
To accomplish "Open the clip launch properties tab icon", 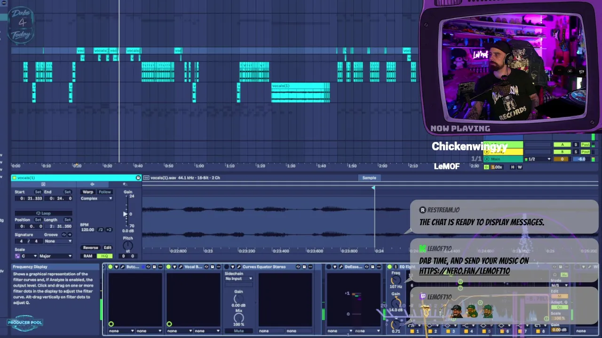I will tap(43, 184).
